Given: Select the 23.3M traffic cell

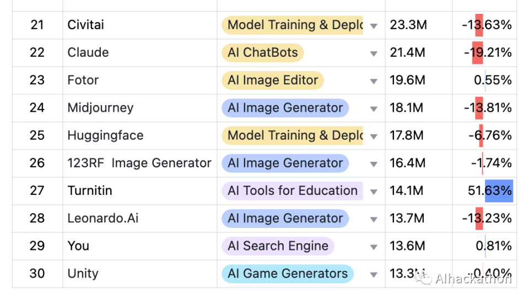Looking at the screenshot, I should (x=408, y=25).
